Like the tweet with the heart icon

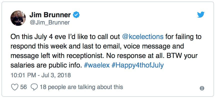14,87
